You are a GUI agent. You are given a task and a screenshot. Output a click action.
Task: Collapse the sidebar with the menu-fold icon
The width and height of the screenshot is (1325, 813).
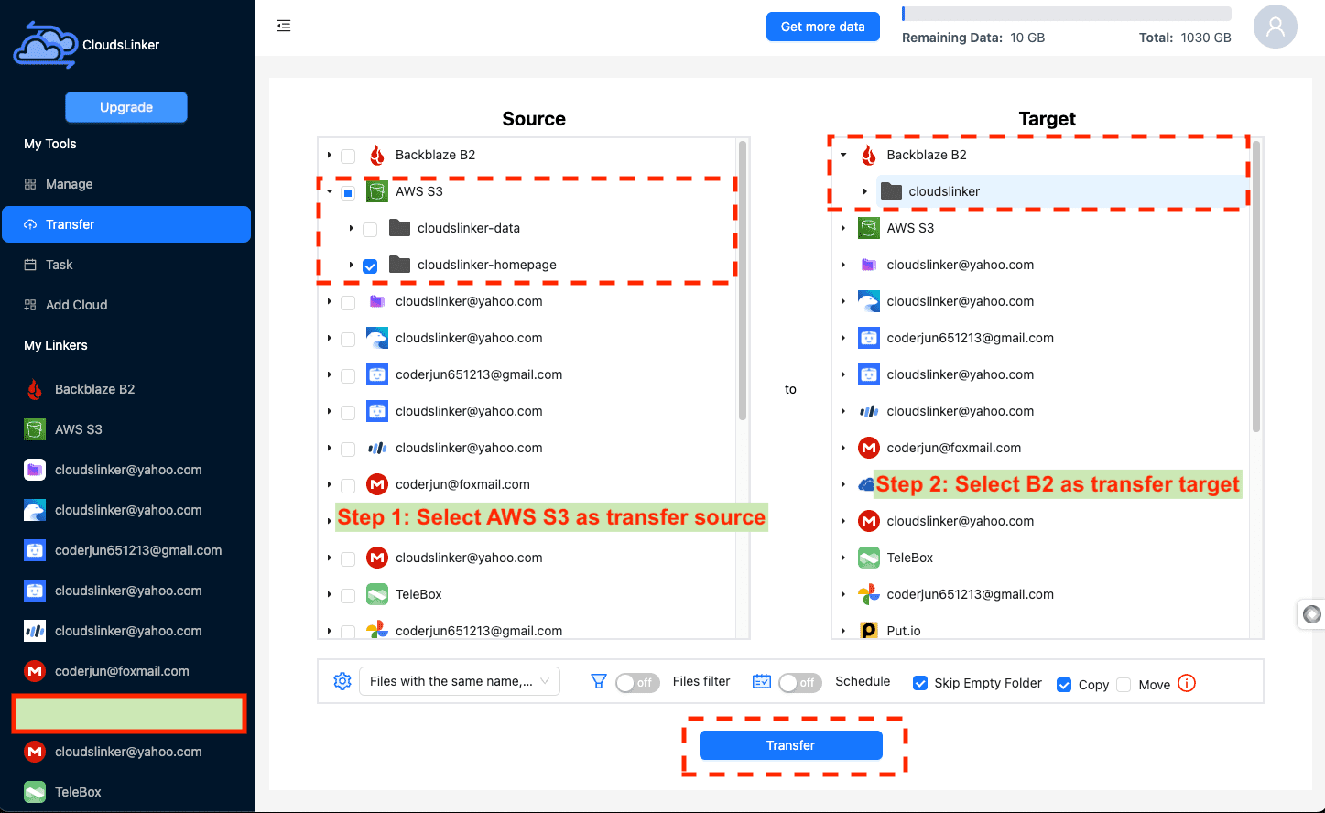click(284, 26)
